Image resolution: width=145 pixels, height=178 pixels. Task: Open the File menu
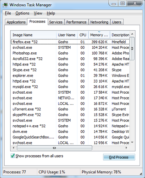[x=8, y=13]
